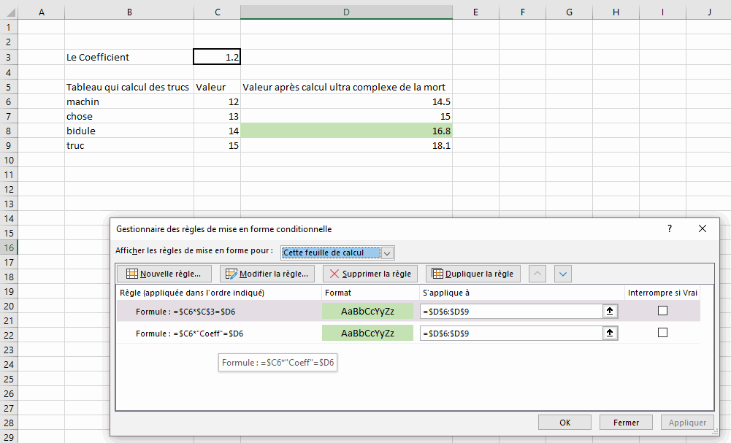
Task: Collapse range selector for second rule
Action: (x=610, y=334)
